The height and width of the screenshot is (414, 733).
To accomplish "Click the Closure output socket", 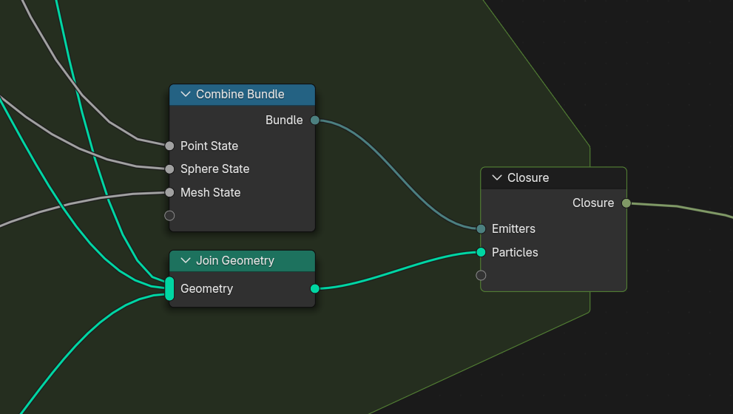I will pos(626,203).
